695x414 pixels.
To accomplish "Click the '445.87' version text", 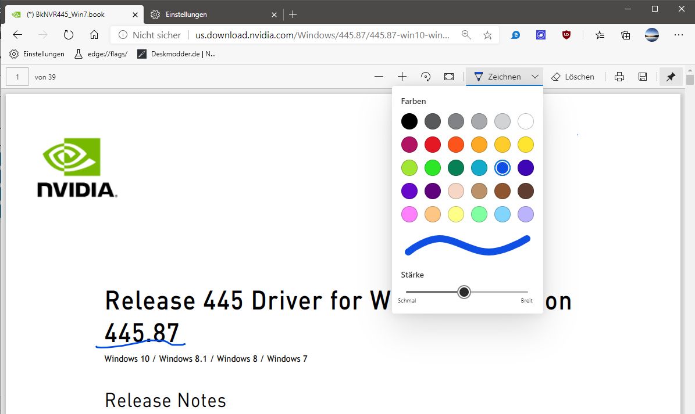I will (142, 333).
